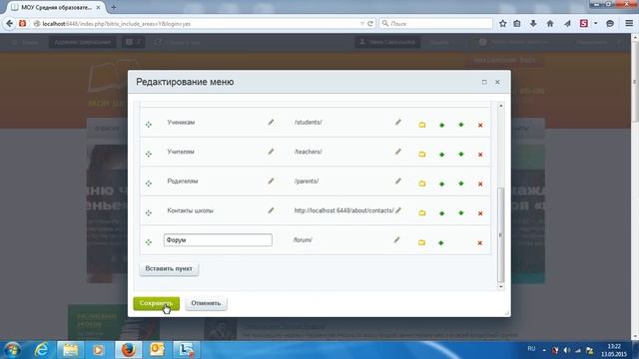This screenshot has height=359, width=639.
Task: Click the drag handle for the Родителям row
Action: click(x=149, y=183)
